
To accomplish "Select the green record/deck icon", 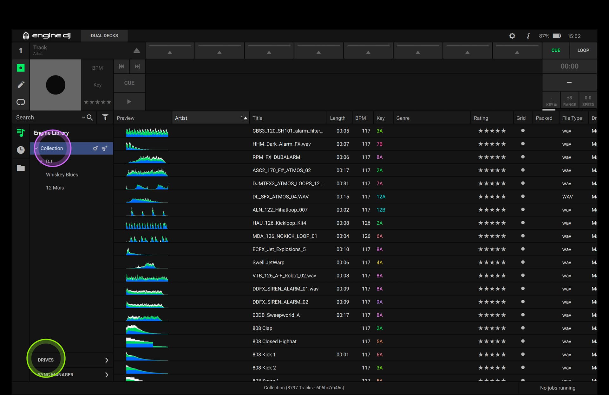I will click(x=21, y=68).
